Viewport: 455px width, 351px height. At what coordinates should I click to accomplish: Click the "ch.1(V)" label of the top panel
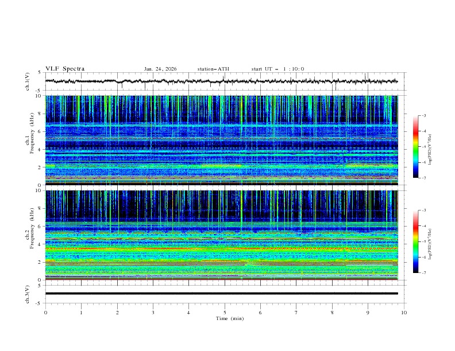coord(28,81)
